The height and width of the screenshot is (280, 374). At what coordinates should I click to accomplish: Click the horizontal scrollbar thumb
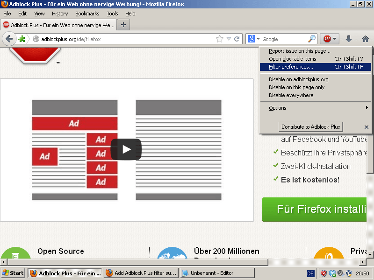(x=138, y=262)
